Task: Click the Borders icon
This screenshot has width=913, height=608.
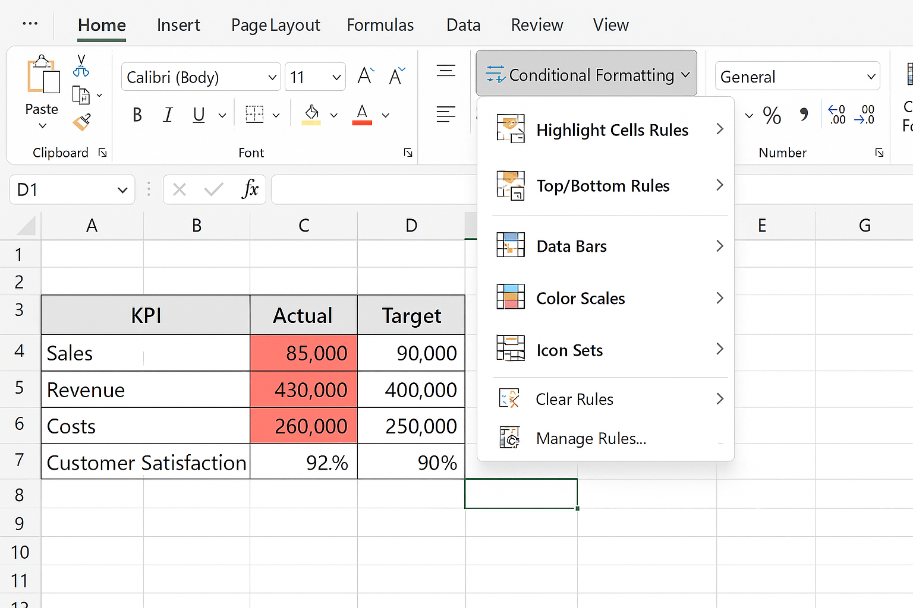Action: (254, 114)
